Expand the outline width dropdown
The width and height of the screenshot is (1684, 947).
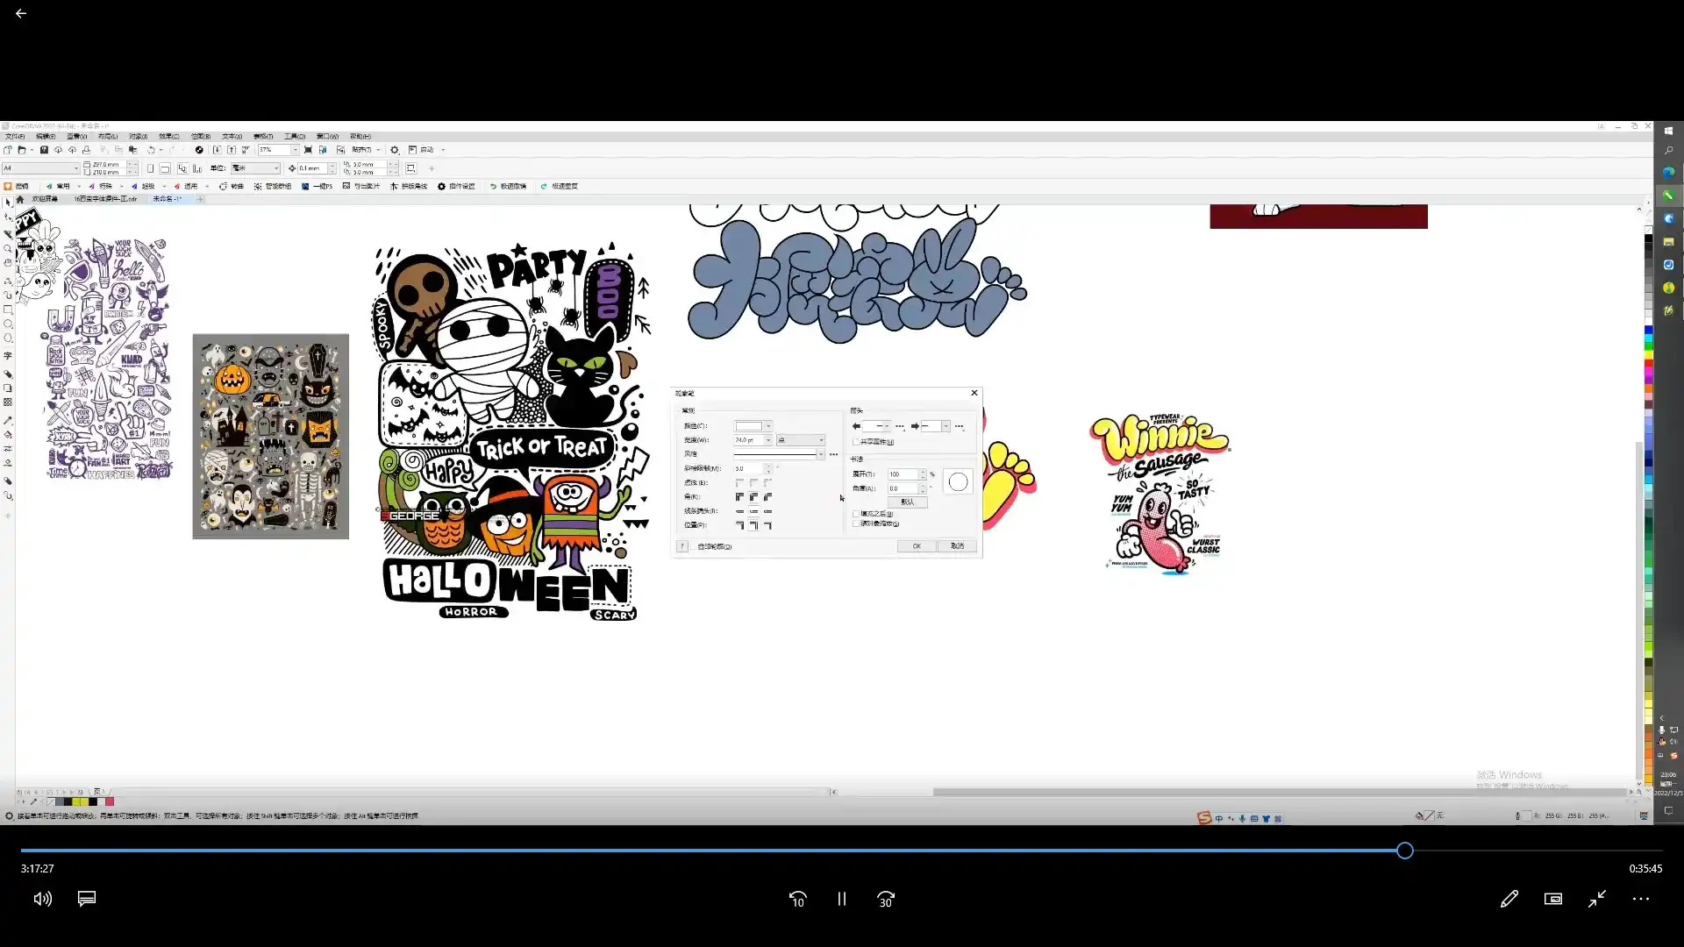tap(768, 440)
